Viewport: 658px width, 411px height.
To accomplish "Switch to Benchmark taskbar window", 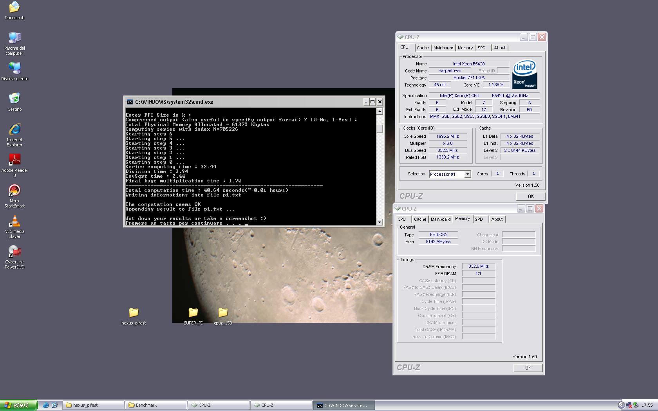I will coord(156,405).
